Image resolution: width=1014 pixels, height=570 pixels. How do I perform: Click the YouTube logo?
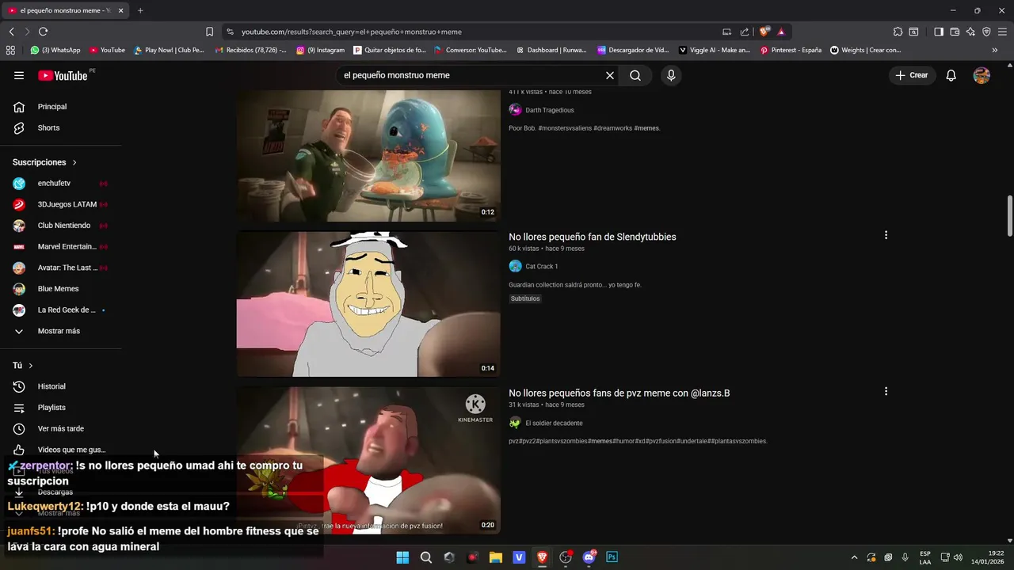pos(63,75)
